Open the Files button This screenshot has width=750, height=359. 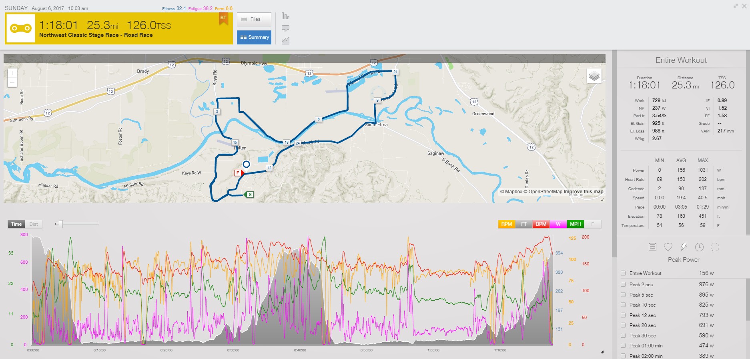pyautogui.click(x=254, y=19)
